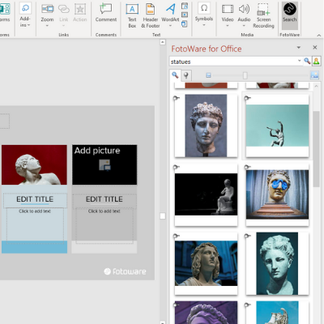Click the red statue picture on the slide

(x=34, y=165)
